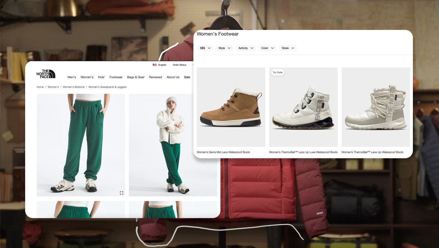
Task: Click the US flag language icon
Action: 155,65
